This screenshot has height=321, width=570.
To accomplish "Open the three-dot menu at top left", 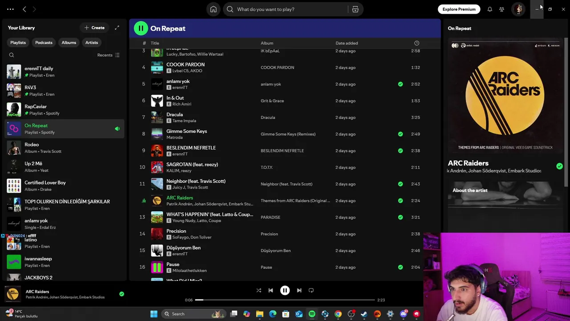I will 10,9.
